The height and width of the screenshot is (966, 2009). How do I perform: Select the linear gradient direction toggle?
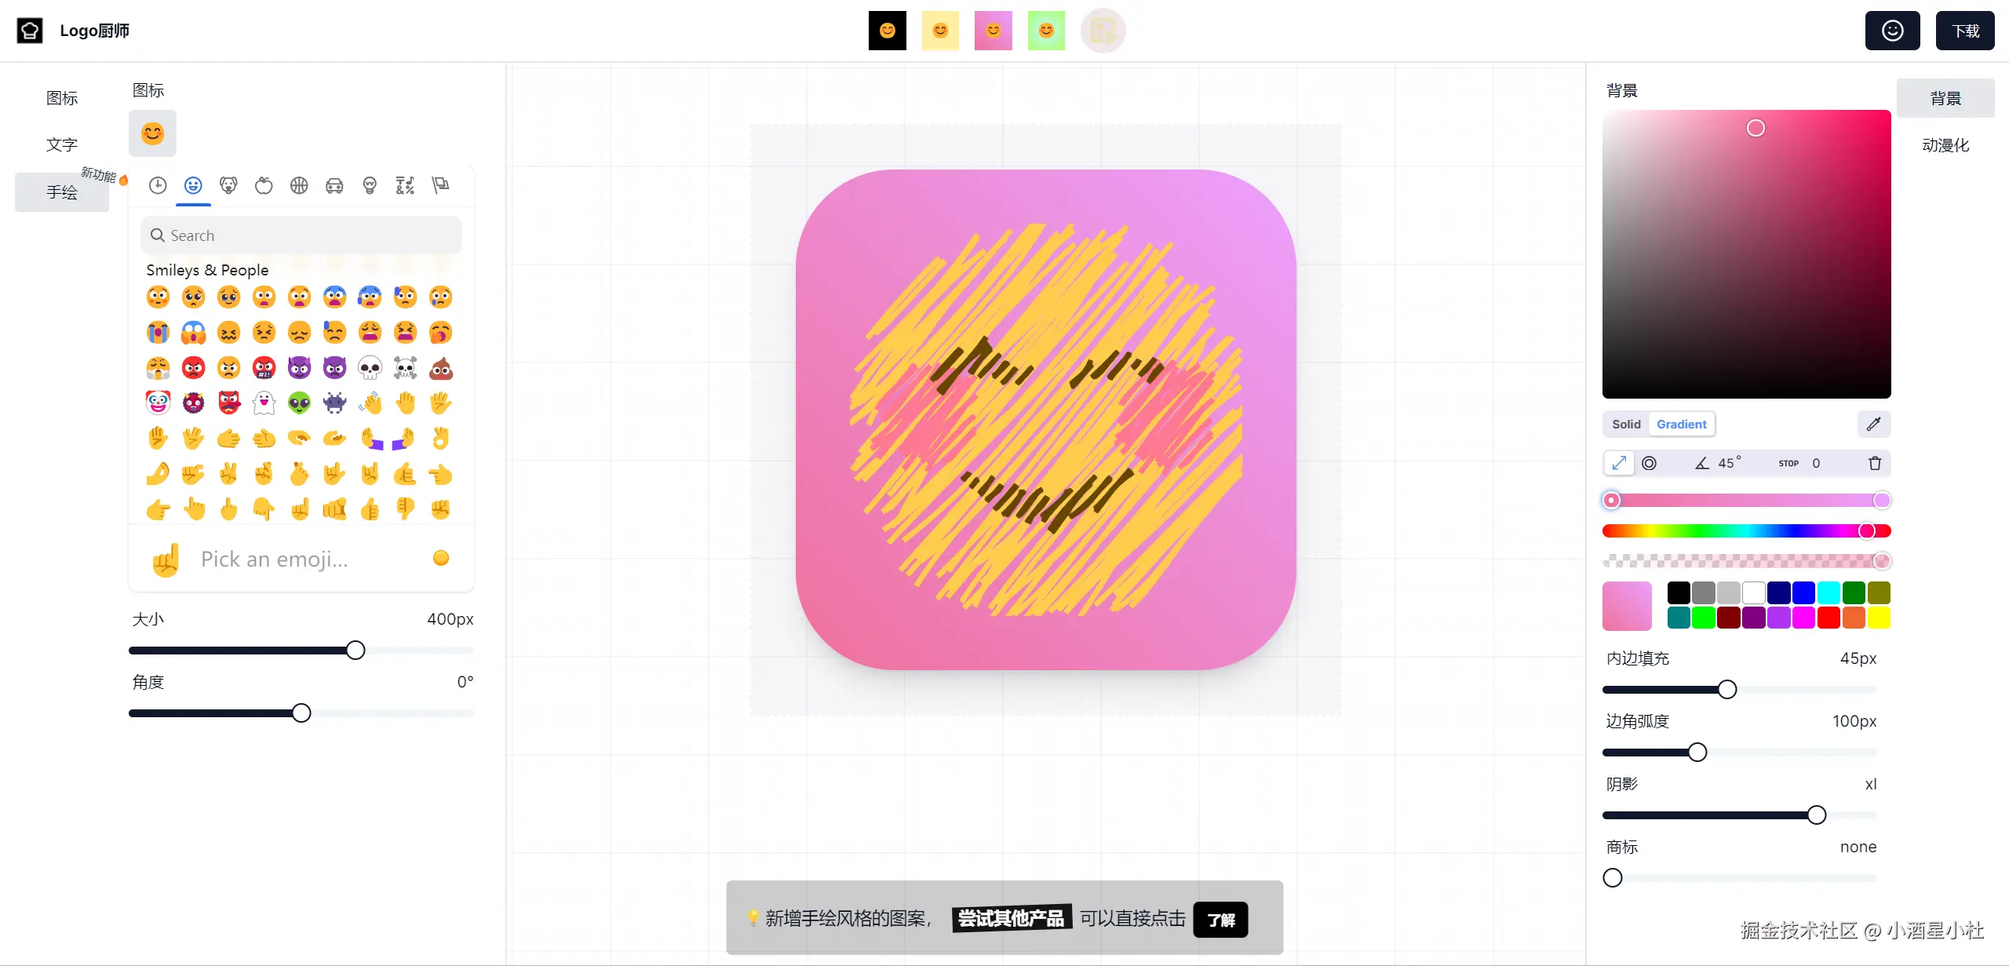tap(1619, 463)
